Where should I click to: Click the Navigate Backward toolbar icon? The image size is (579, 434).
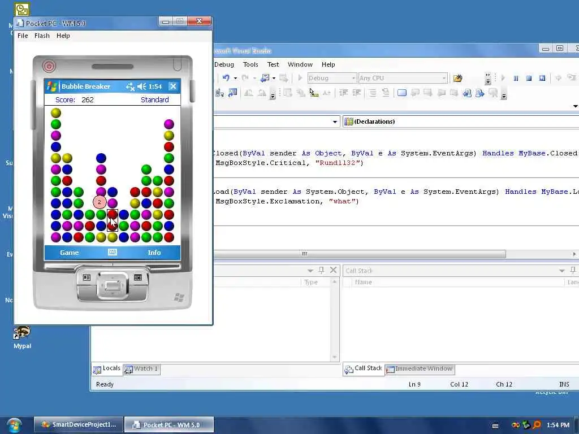pos(265,78)
